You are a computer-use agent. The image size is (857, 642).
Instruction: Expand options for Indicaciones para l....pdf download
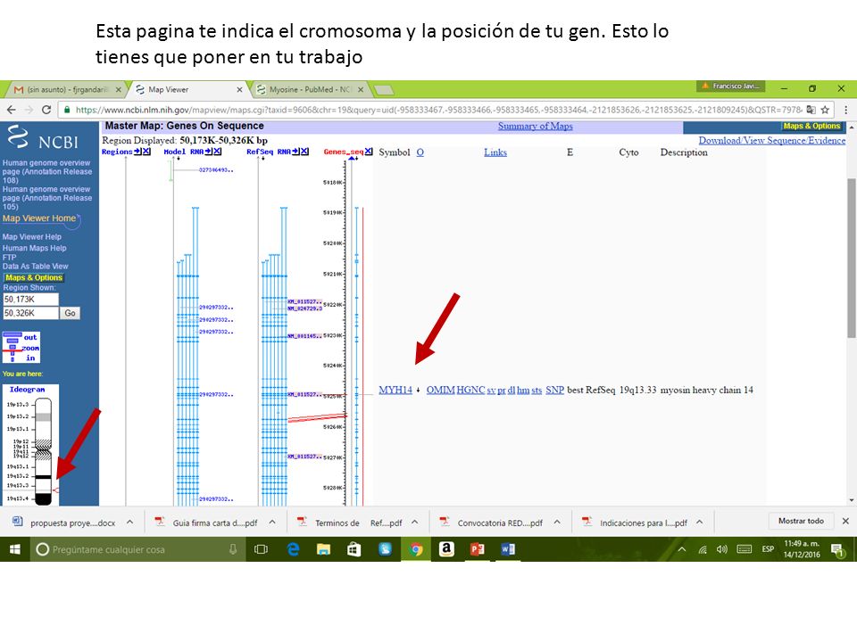(700, 522)
